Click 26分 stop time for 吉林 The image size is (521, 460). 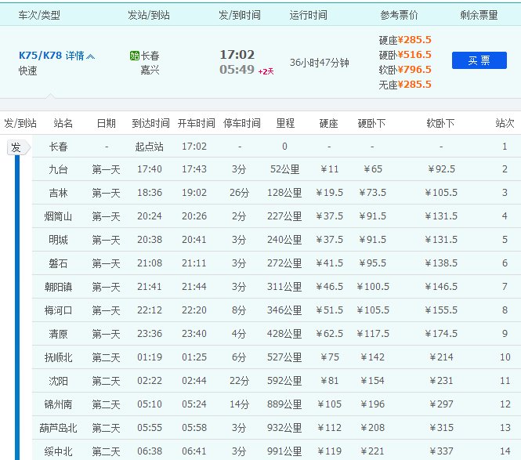tap(239, 193)
